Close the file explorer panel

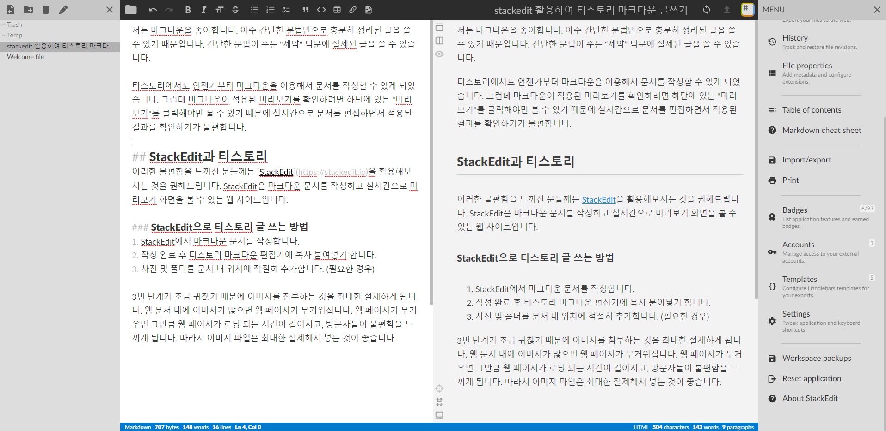pos(110,10)
